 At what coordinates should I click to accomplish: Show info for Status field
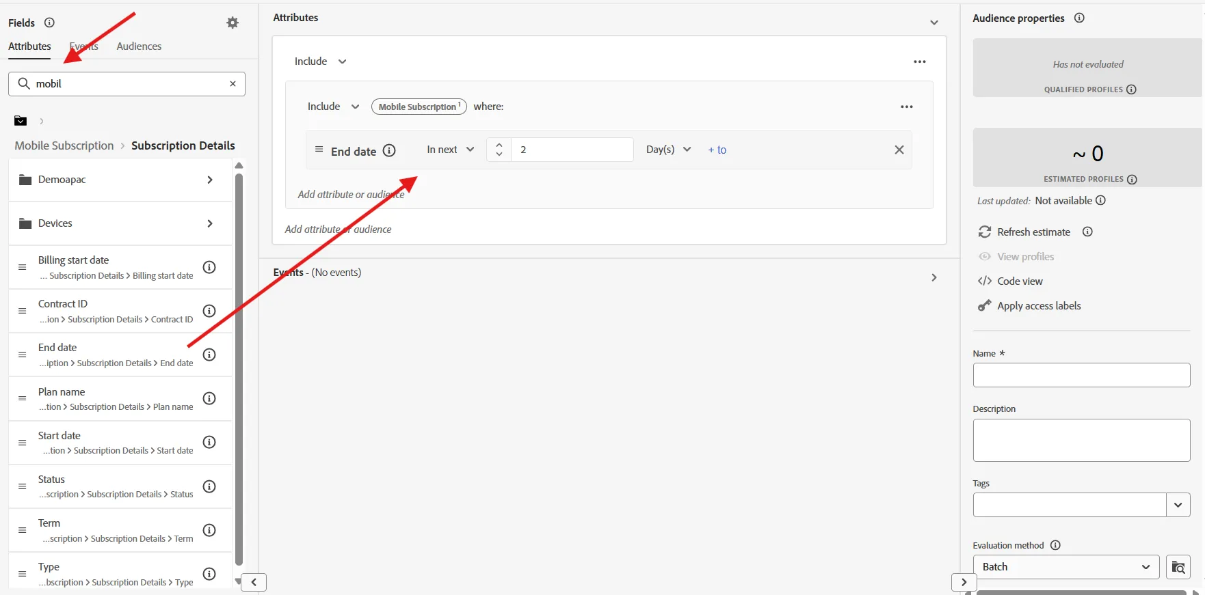click(210, 486)
